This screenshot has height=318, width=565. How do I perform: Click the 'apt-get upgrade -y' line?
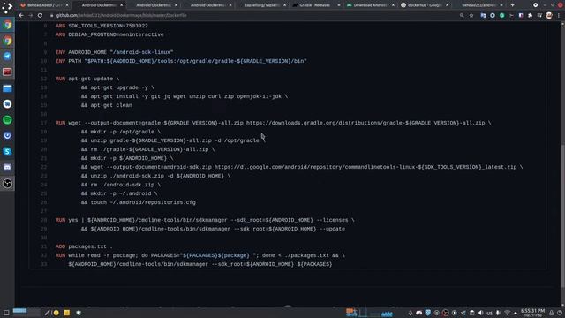pos(117,87)
